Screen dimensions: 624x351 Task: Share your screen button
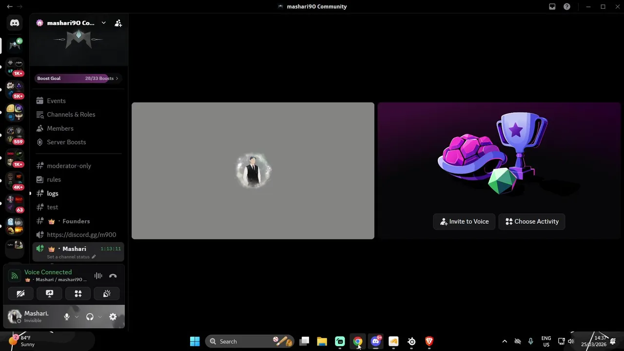click(49, 293)
